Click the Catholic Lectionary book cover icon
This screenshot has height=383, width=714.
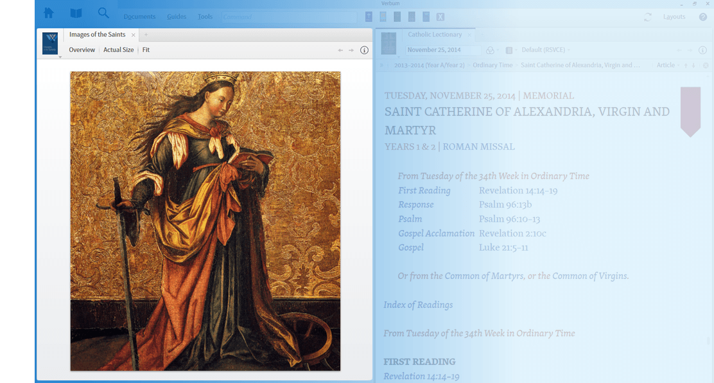(x=388, y=43)
